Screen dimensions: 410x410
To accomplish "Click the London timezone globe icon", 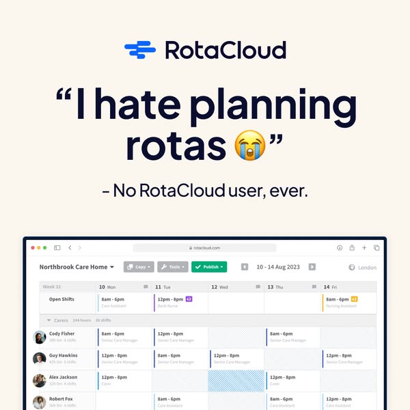I will [352, 267].
